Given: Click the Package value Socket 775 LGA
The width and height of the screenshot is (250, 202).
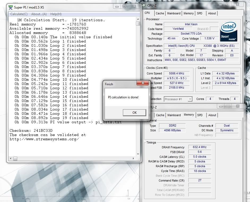Looking at the screenshot, I should (191, 34).
